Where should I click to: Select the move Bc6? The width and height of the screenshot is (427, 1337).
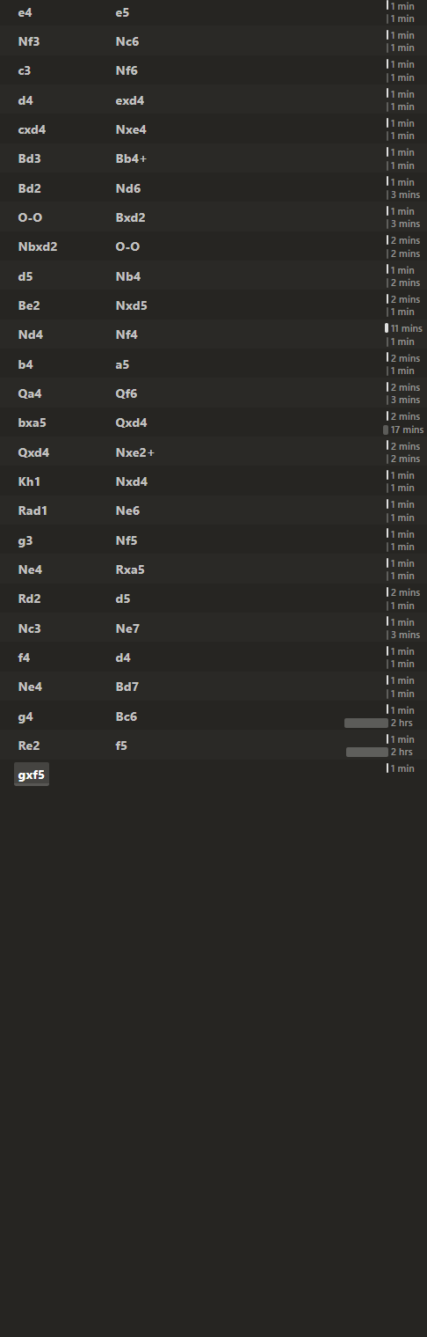point(126,716)
